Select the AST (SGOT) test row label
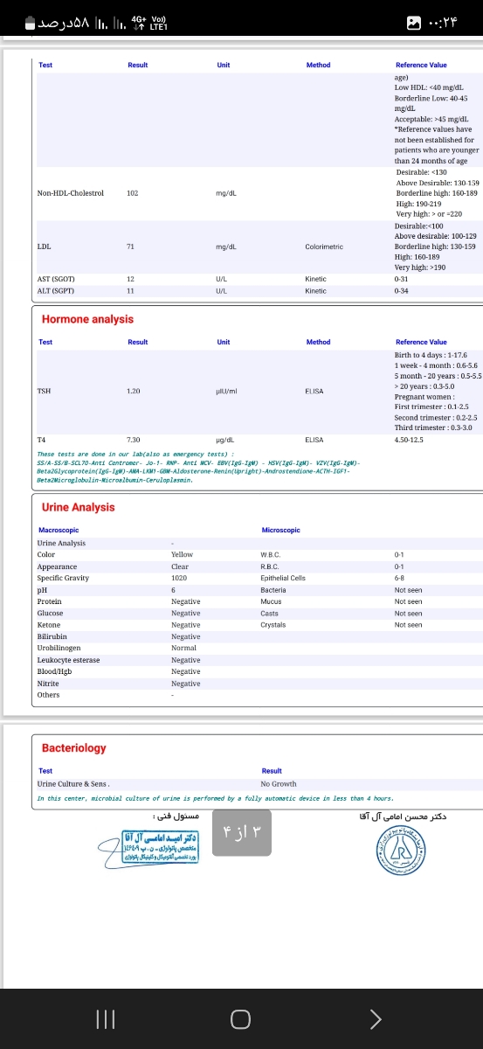 point(56,278)
